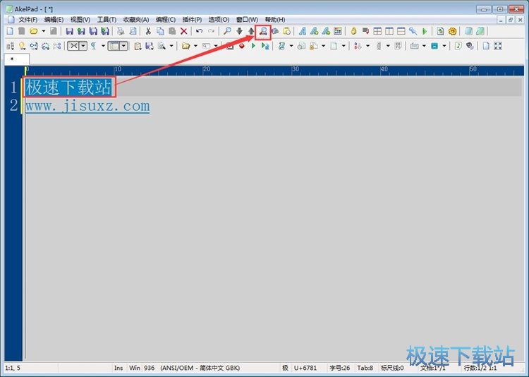
Task: Click the Find magnifying glass icon
Action: [227, 31]
